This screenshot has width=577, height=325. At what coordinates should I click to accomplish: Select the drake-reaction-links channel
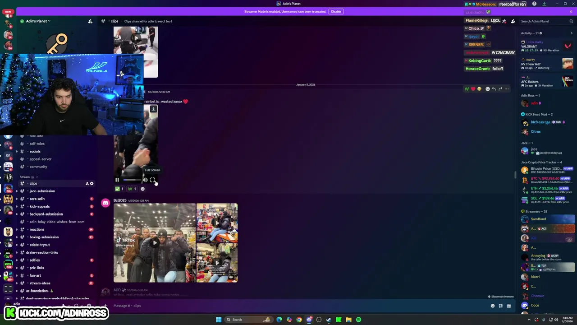(42, 253)
